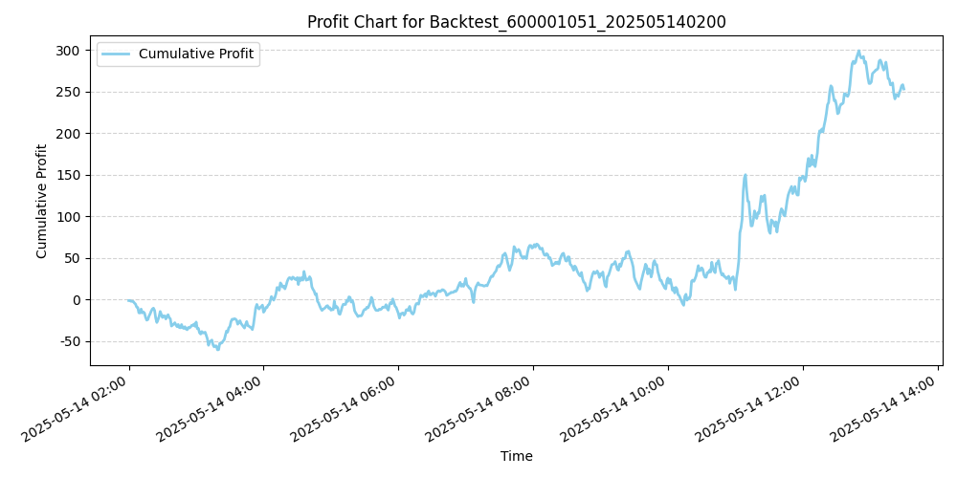
Task: Click the chart title Profit Chart for Backtest_600001051_202505140200
Action: [x=517, y=22]
